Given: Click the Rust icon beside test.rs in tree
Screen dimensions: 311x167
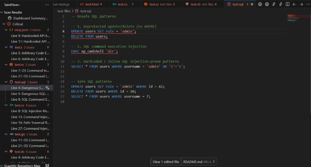Looking at the screenshot, I should [11, 65].
